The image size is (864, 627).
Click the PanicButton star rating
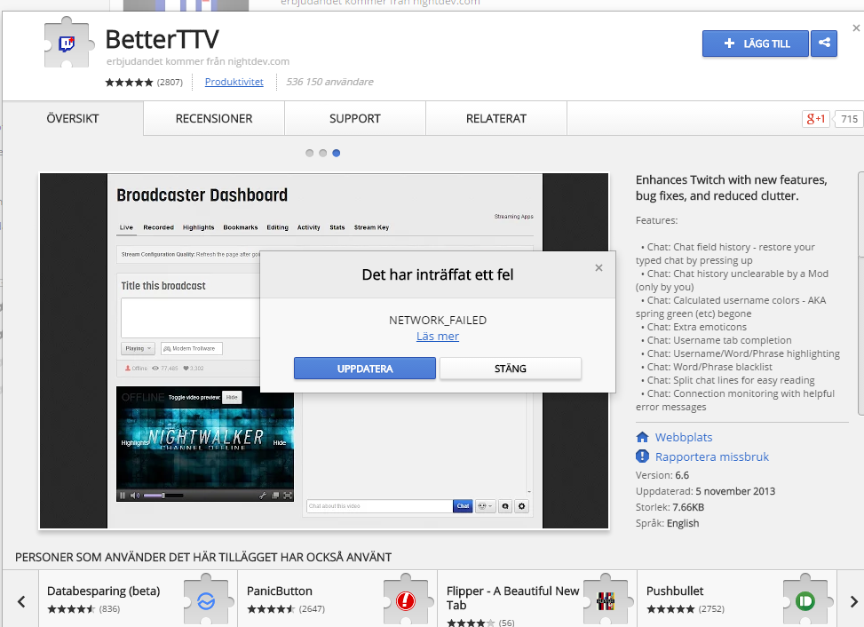pyautogui.click(x=271, y=609)
